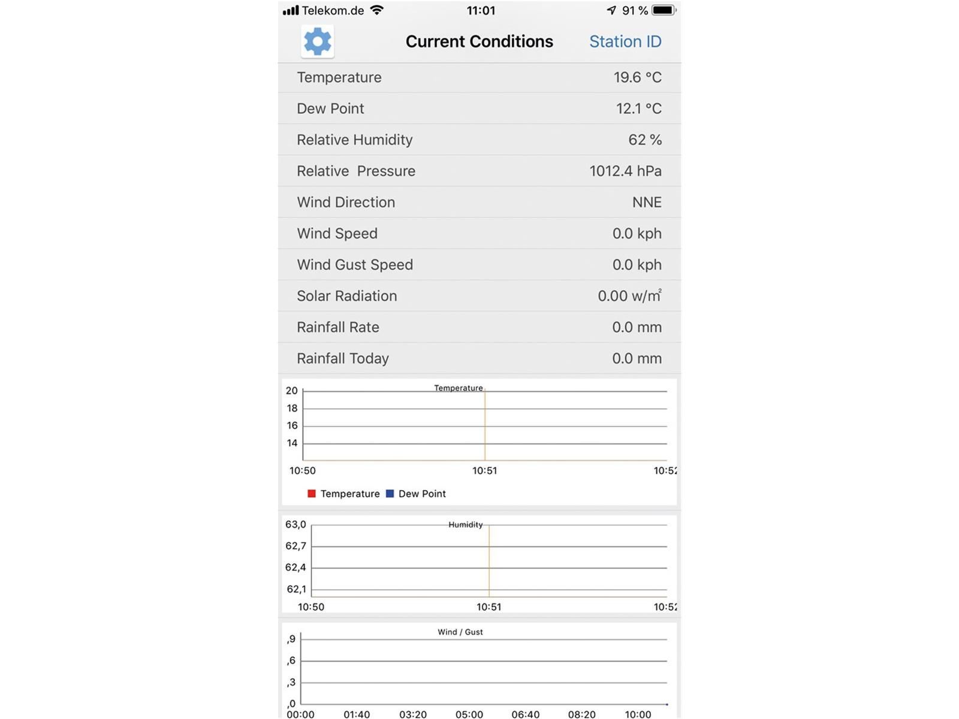Tap the Wi-Fi status icon
The width and height of the screenshot is (959, 719).
coord(377,10)
